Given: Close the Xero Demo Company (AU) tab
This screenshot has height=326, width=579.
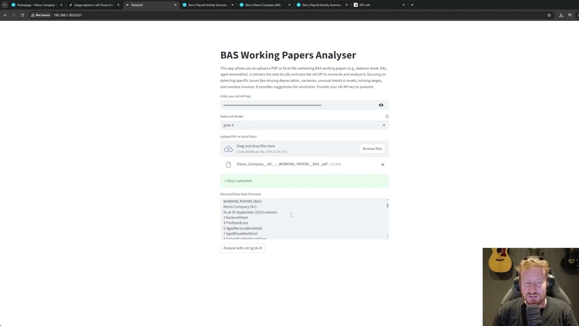Looking at the screenshot, I should tap(289, 5).
